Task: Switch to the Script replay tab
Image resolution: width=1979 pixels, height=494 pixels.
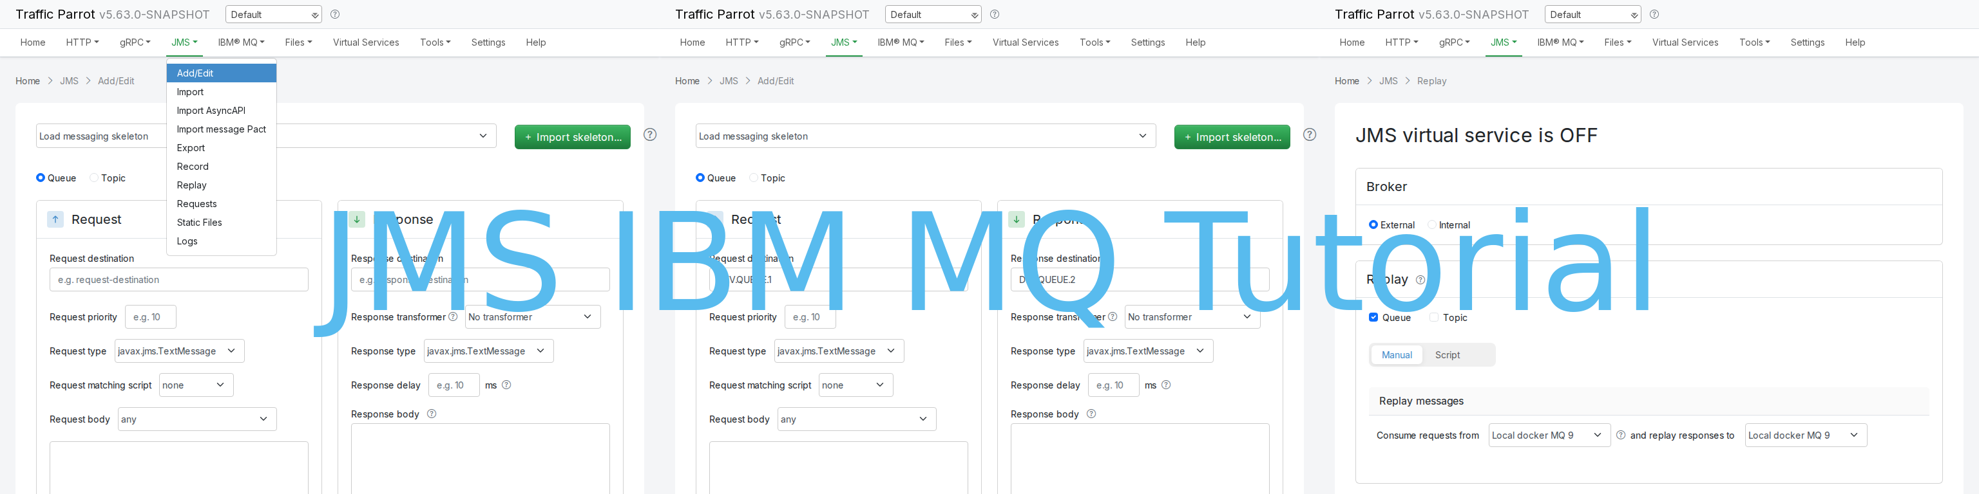Action: coord(1447,355)
